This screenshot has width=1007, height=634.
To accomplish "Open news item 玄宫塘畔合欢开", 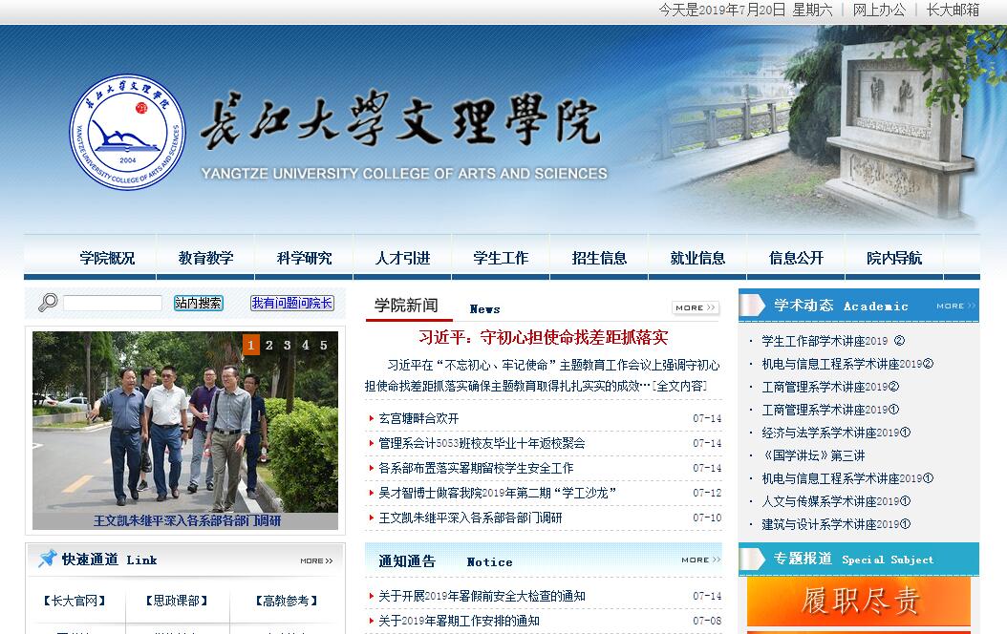I will 418,418.
